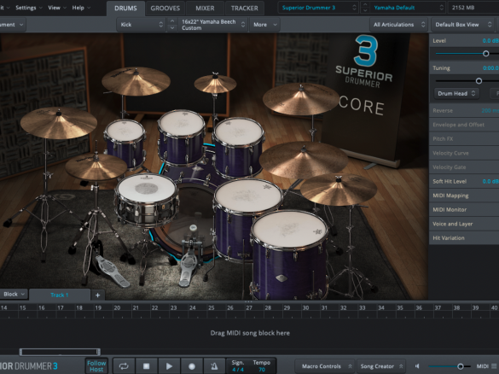Open the Help menu
The width and height of the screenshot is (499, 374).
tap(81, 8)
